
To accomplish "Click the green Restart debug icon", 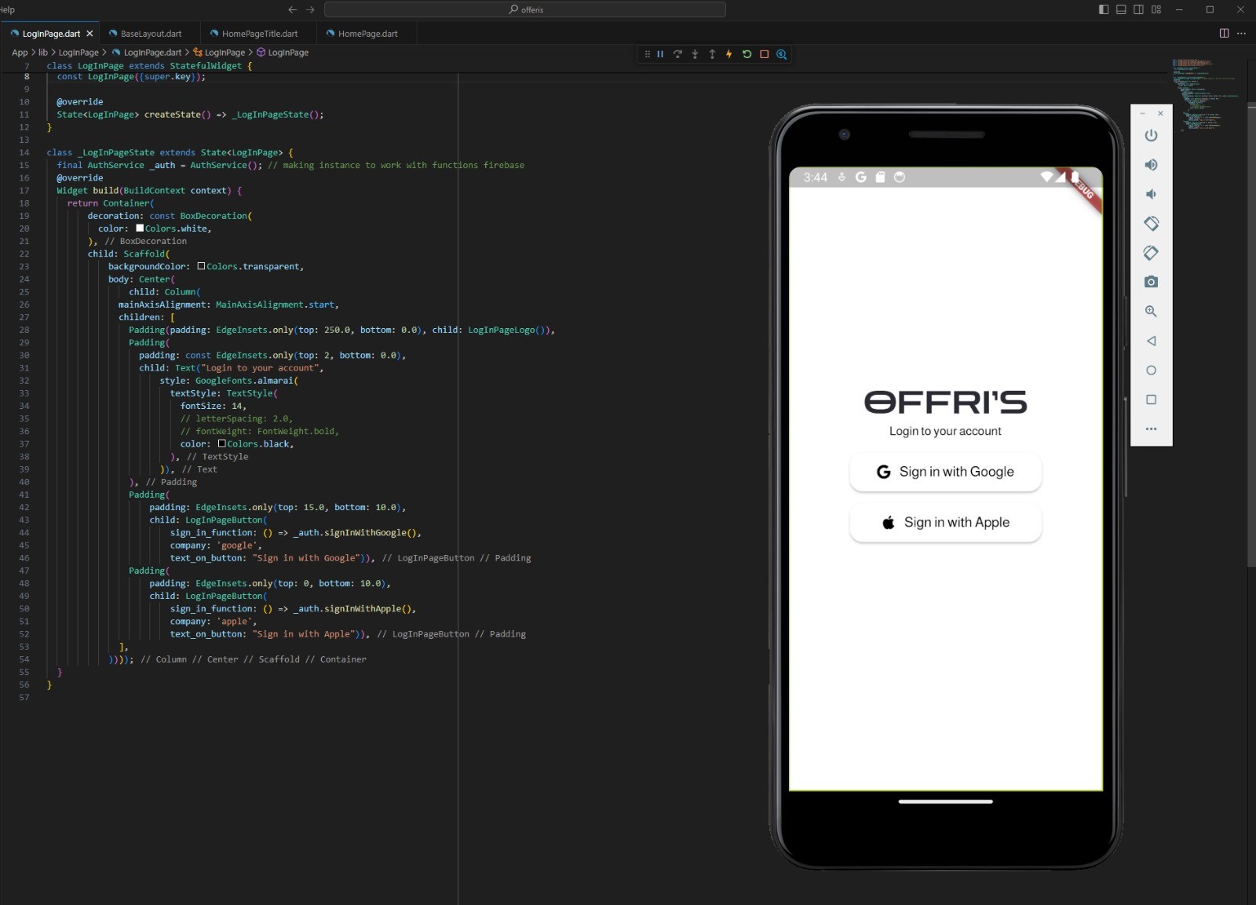I will point(747,54).
